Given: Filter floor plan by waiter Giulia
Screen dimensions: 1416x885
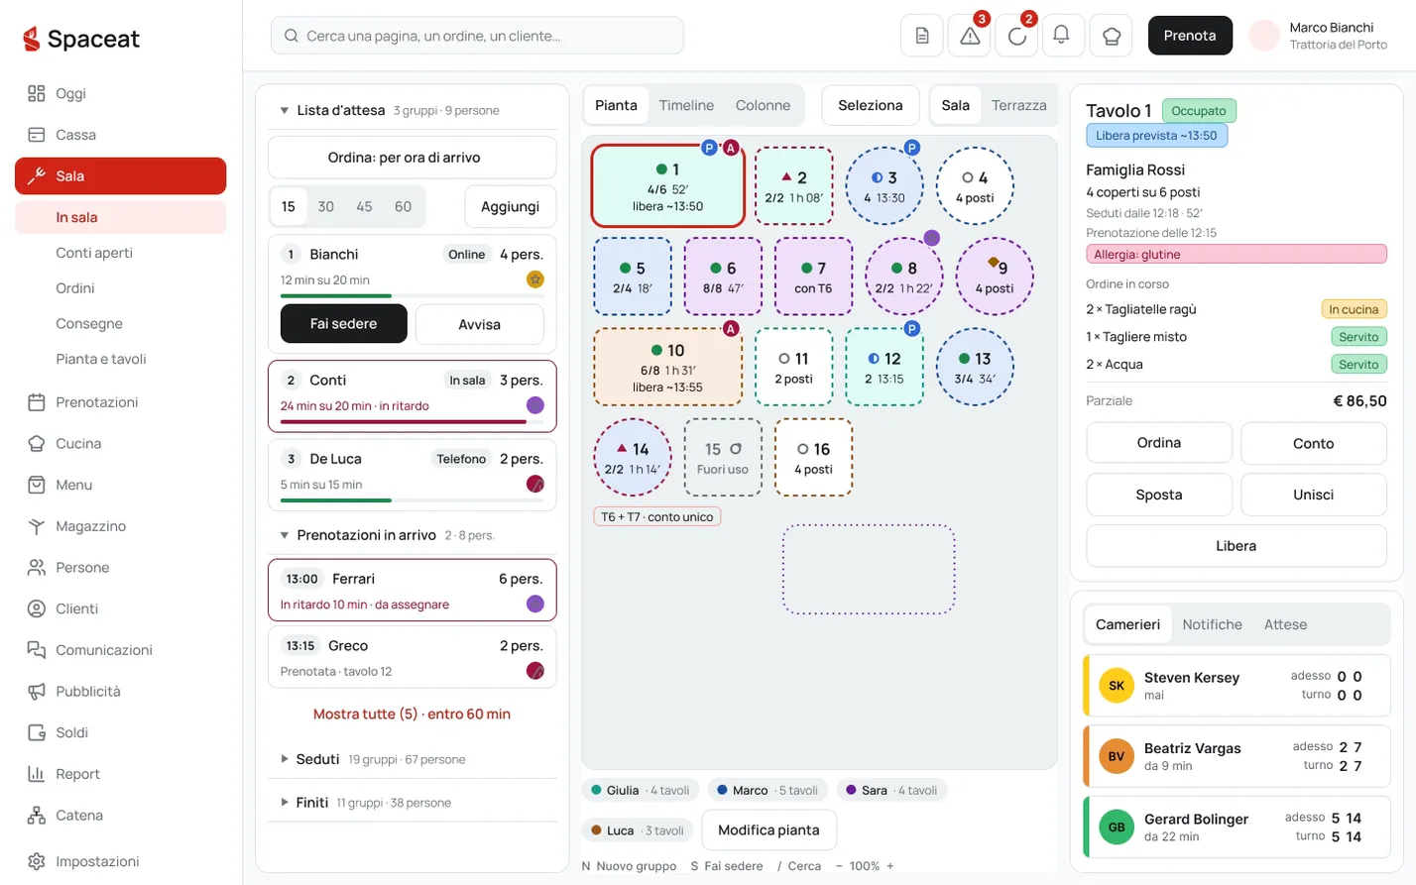Looking at the screenshot, I should [641, 790].
